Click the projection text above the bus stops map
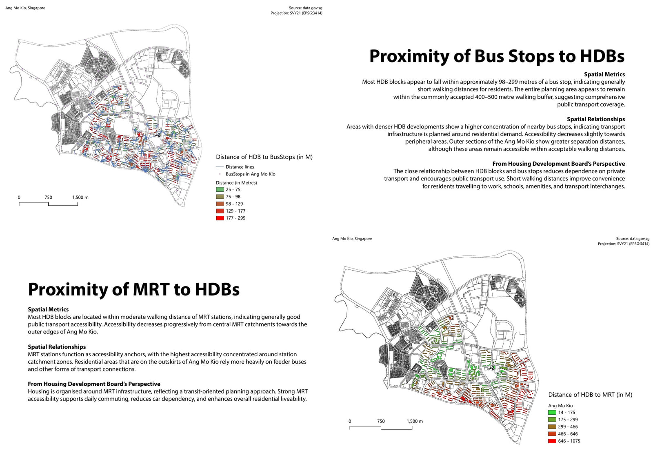This screenshot has width=653, height=462. click(297, 13)
